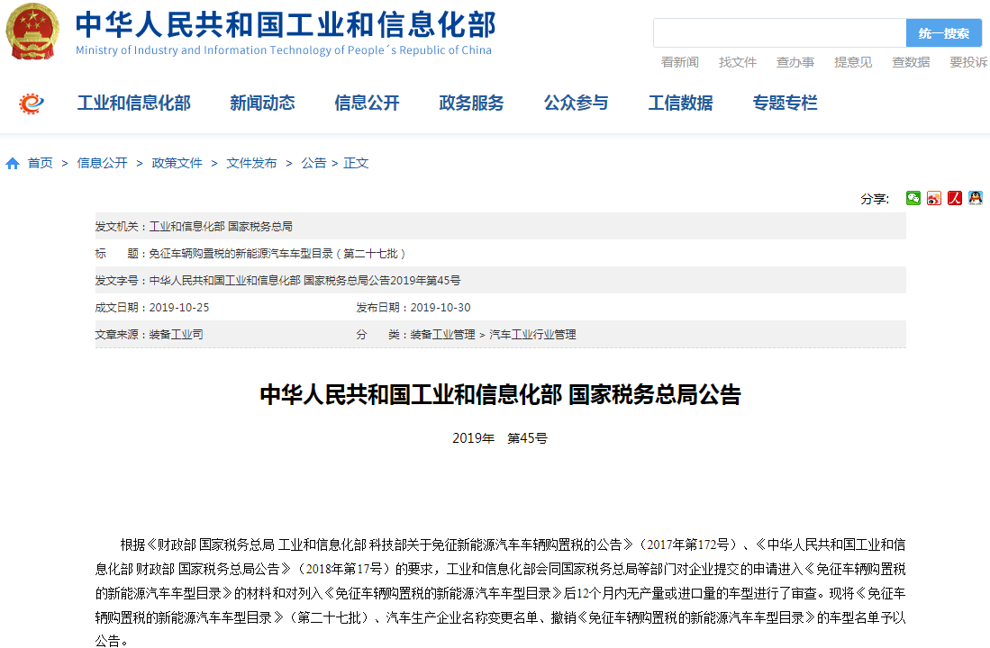This screenshot has height=648, width=990.
Task: Open the 公众参与 nav menu
Action: point(576,103)
